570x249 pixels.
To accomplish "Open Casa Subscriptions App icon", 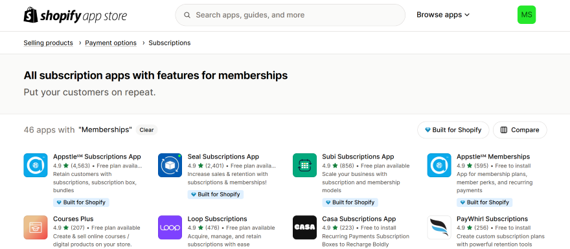I will point(304,228).
